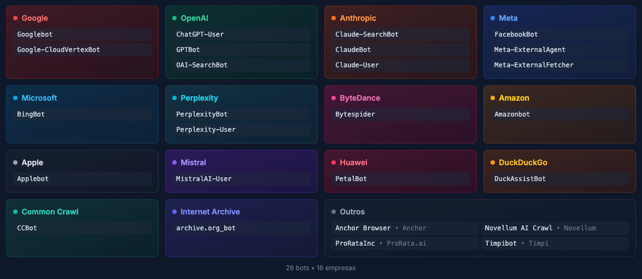Click the indigo dot beside Internet Archive

point(174,212)
